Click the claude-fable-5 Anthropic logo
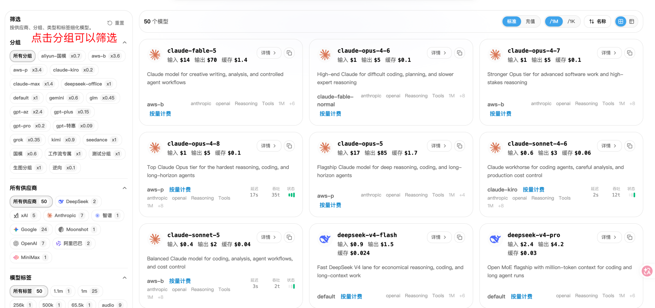 [155, 55]
